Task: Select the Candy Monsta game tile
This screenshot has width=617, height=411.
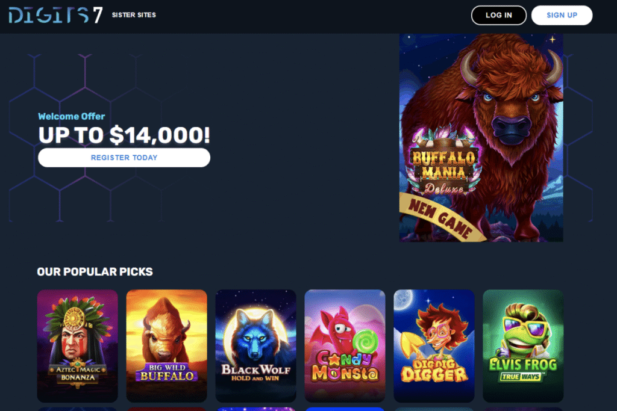Action: point(345,346)
